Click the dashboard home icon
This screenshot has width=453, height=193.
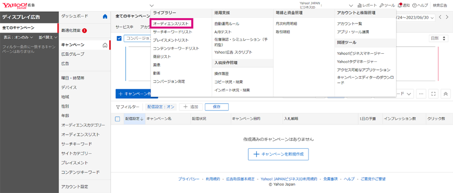click(105, 16)
